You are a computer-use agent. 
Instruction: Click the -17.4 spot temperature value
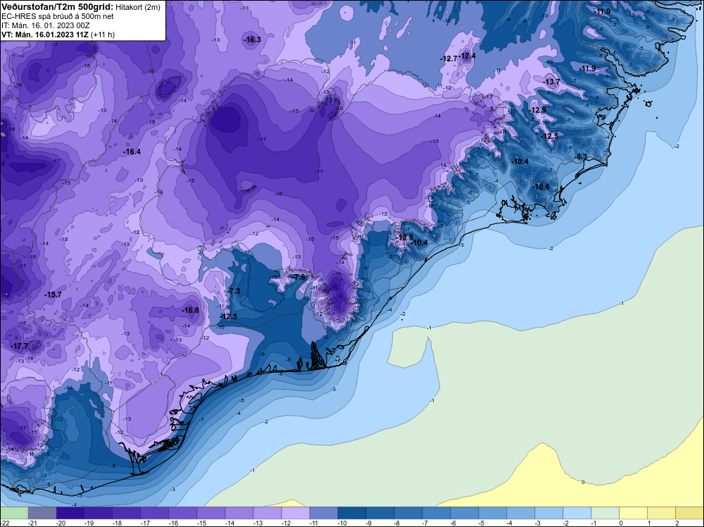point(467,56)
